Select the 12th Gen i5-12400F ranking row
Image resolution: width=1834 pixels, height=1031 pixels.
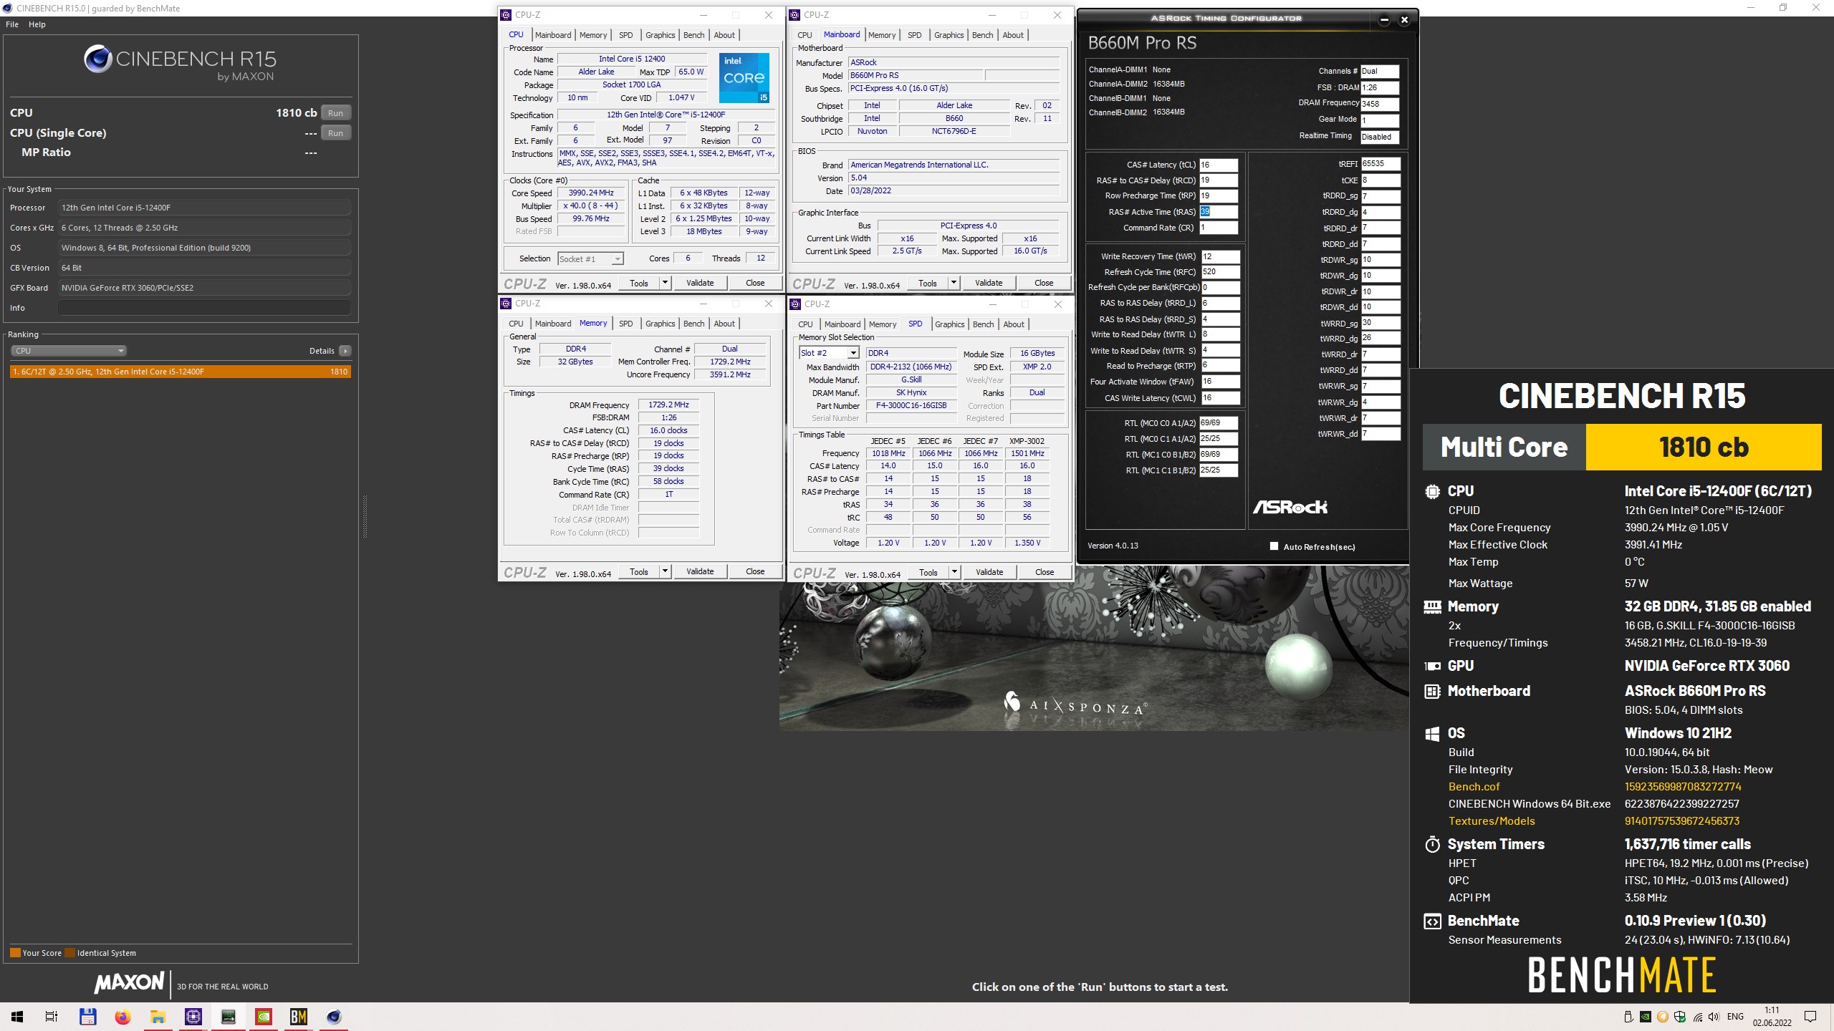click(181, 372)
